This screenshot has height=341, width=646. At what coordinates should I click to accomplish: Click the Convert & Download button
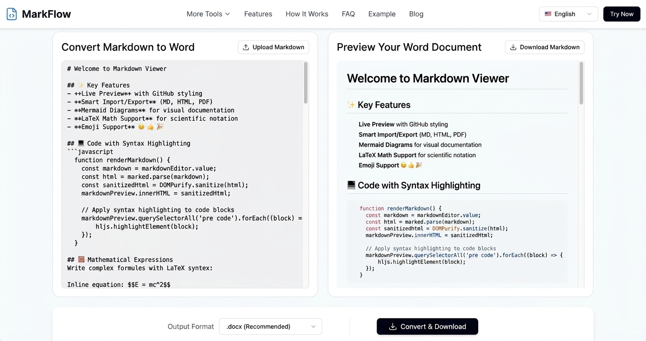pyautogui.click(x=427, y=326)
